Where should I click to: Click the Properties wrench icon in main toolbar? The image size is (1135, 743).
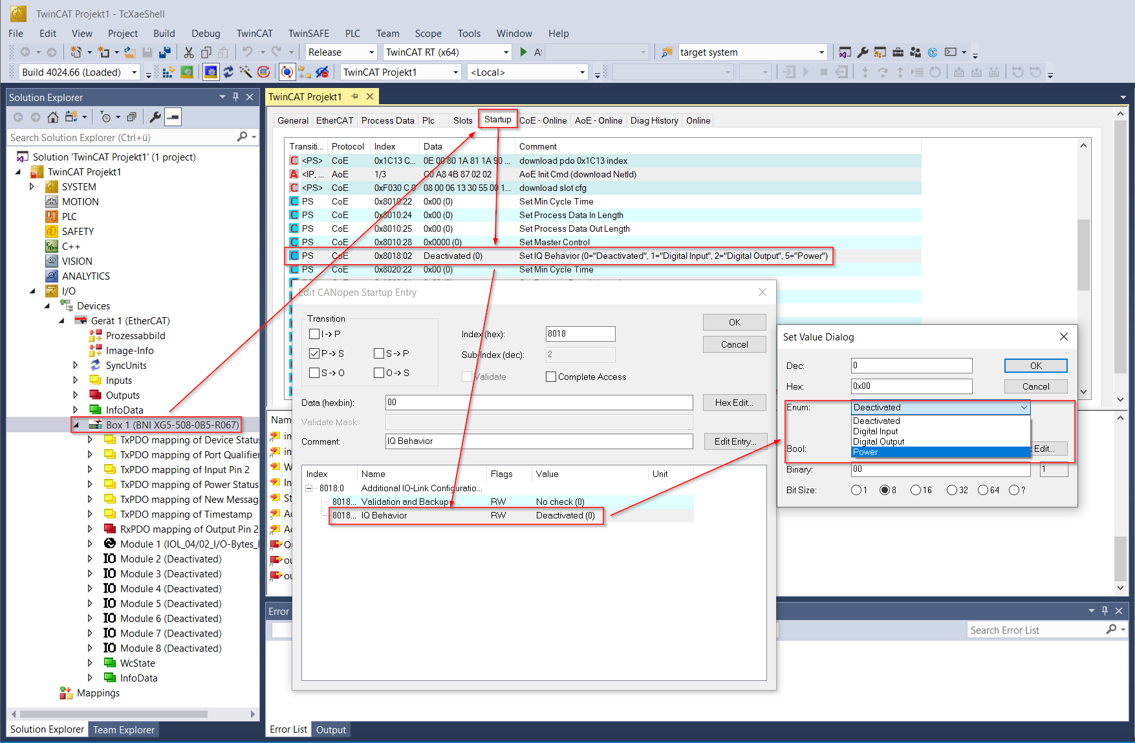tap(863, 52)
